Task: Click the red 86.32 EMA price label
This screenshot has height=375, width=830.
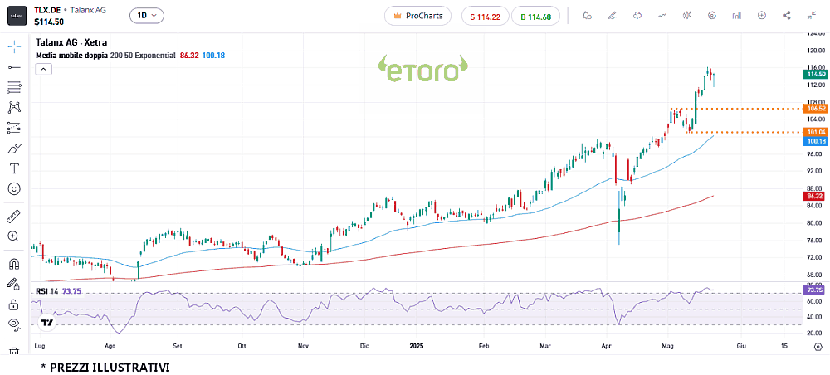Action: [815, 196]
